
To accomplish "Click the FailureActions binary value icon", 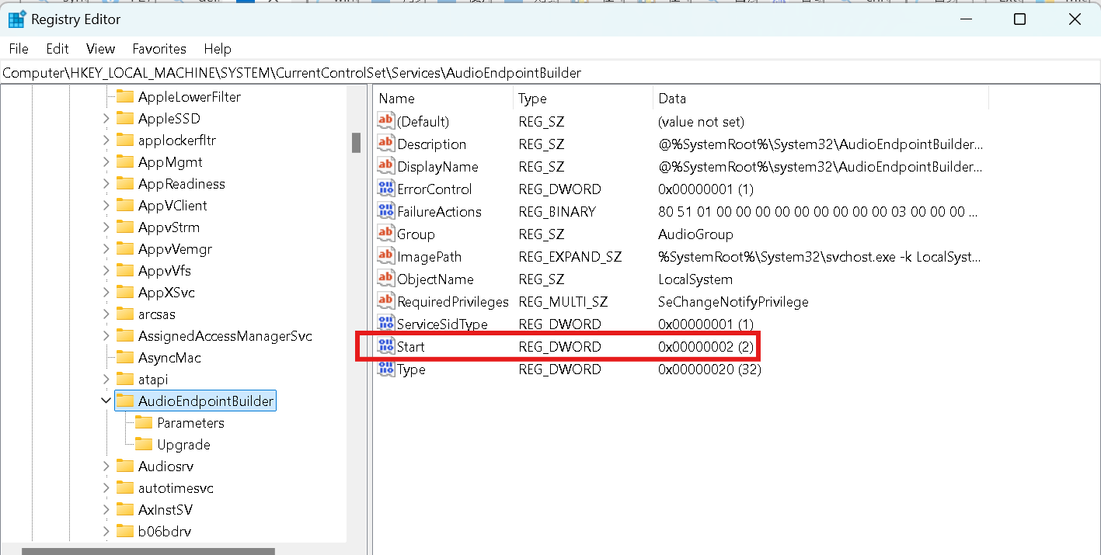I will tap(386, 211).
